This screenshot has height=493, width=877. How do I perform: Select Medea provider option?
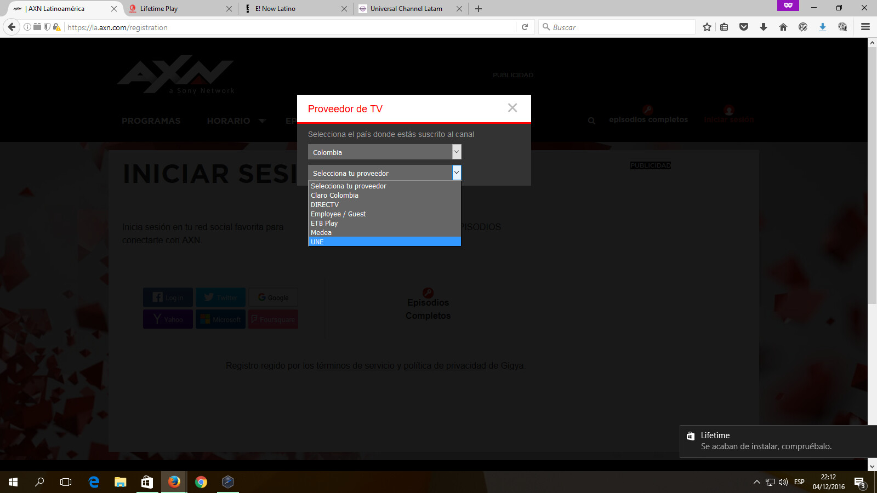[384, 232]
